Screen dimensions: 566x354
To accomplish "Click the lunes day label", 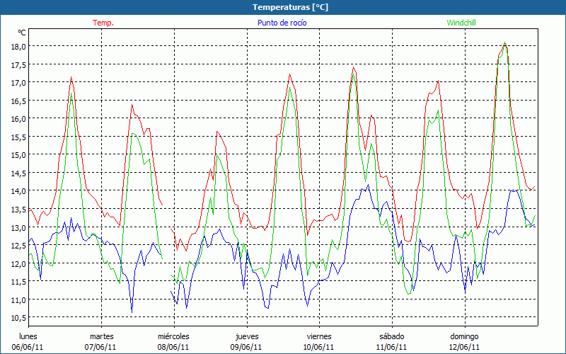I will coord(28,336).
